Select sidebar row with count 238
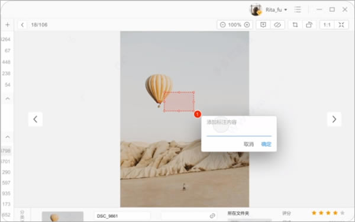The width and height of the screenshot is (355, 222). (x=7, y=73)
